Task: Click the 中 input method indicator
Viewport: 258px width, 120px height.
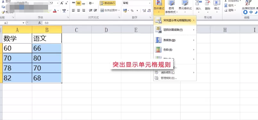Action: pyautogui.click(x=251, y=12)
